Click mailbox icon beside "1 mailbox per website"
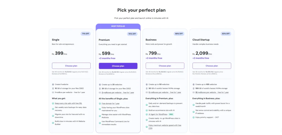Viewport: 282px width, 135px height. click(53, 92)
